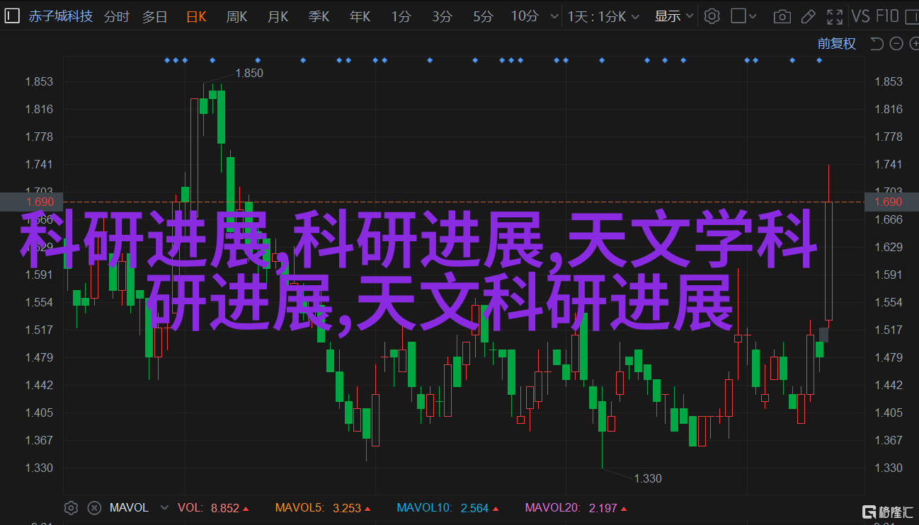Click the undo arrow icon
Viewport: 919px width, 525px height.
point(877,44)
